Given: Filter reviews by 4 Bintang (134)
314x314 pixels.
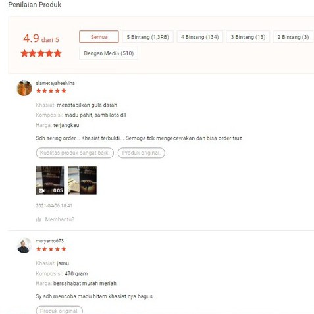Looking at the screenshot, I should (x=200, y=37).
